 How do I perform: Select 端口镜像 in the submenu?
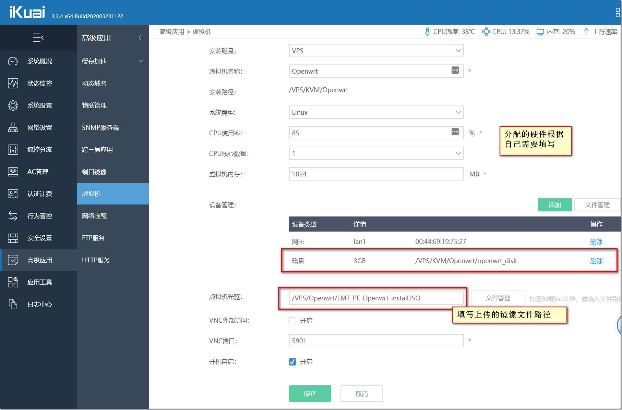95,172
